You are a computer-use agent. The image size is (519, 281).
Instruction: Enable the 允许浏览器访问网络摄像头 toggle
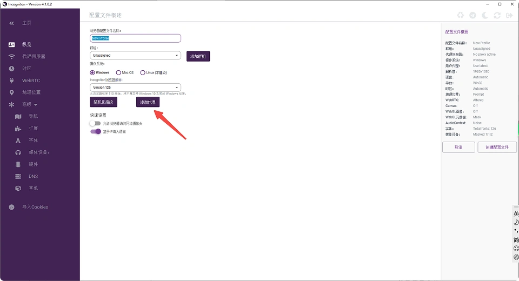tap(96, 124)
